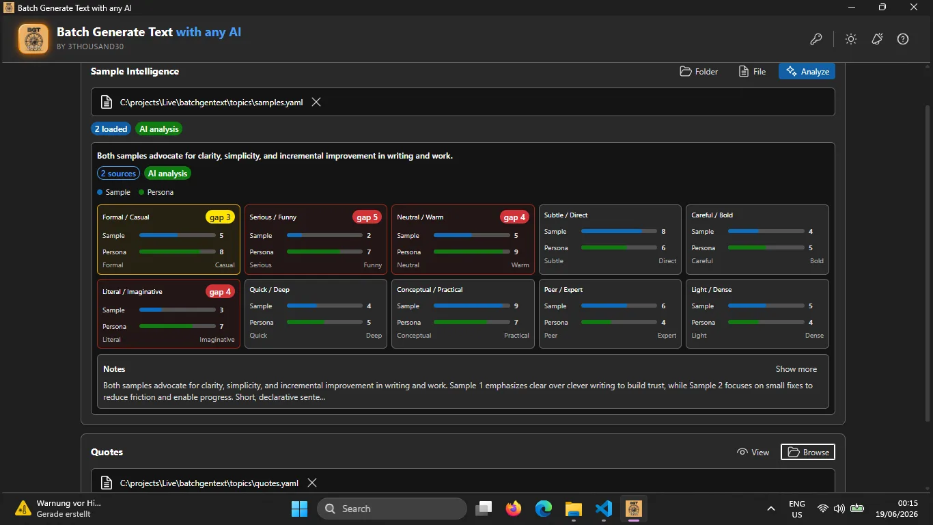The height and width of the screenshot is (525, 933).
Task: Click 'gap 4' badge on Neutral / Warm
Action: point(514,217)
